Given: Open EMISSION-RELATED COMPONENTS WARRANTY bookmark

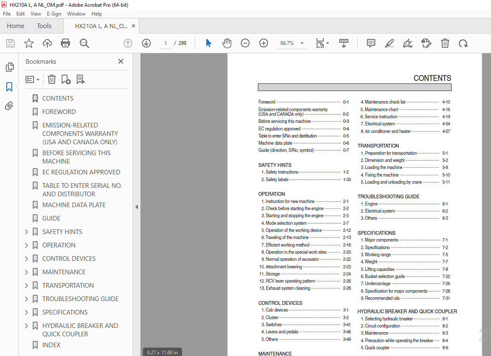Looking at the screenshot, I should pyautogui.click(x=80, y=134).
